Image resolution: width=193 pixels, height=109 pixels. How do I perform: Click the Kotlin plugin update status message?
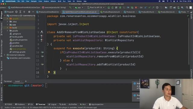[51, 107]
